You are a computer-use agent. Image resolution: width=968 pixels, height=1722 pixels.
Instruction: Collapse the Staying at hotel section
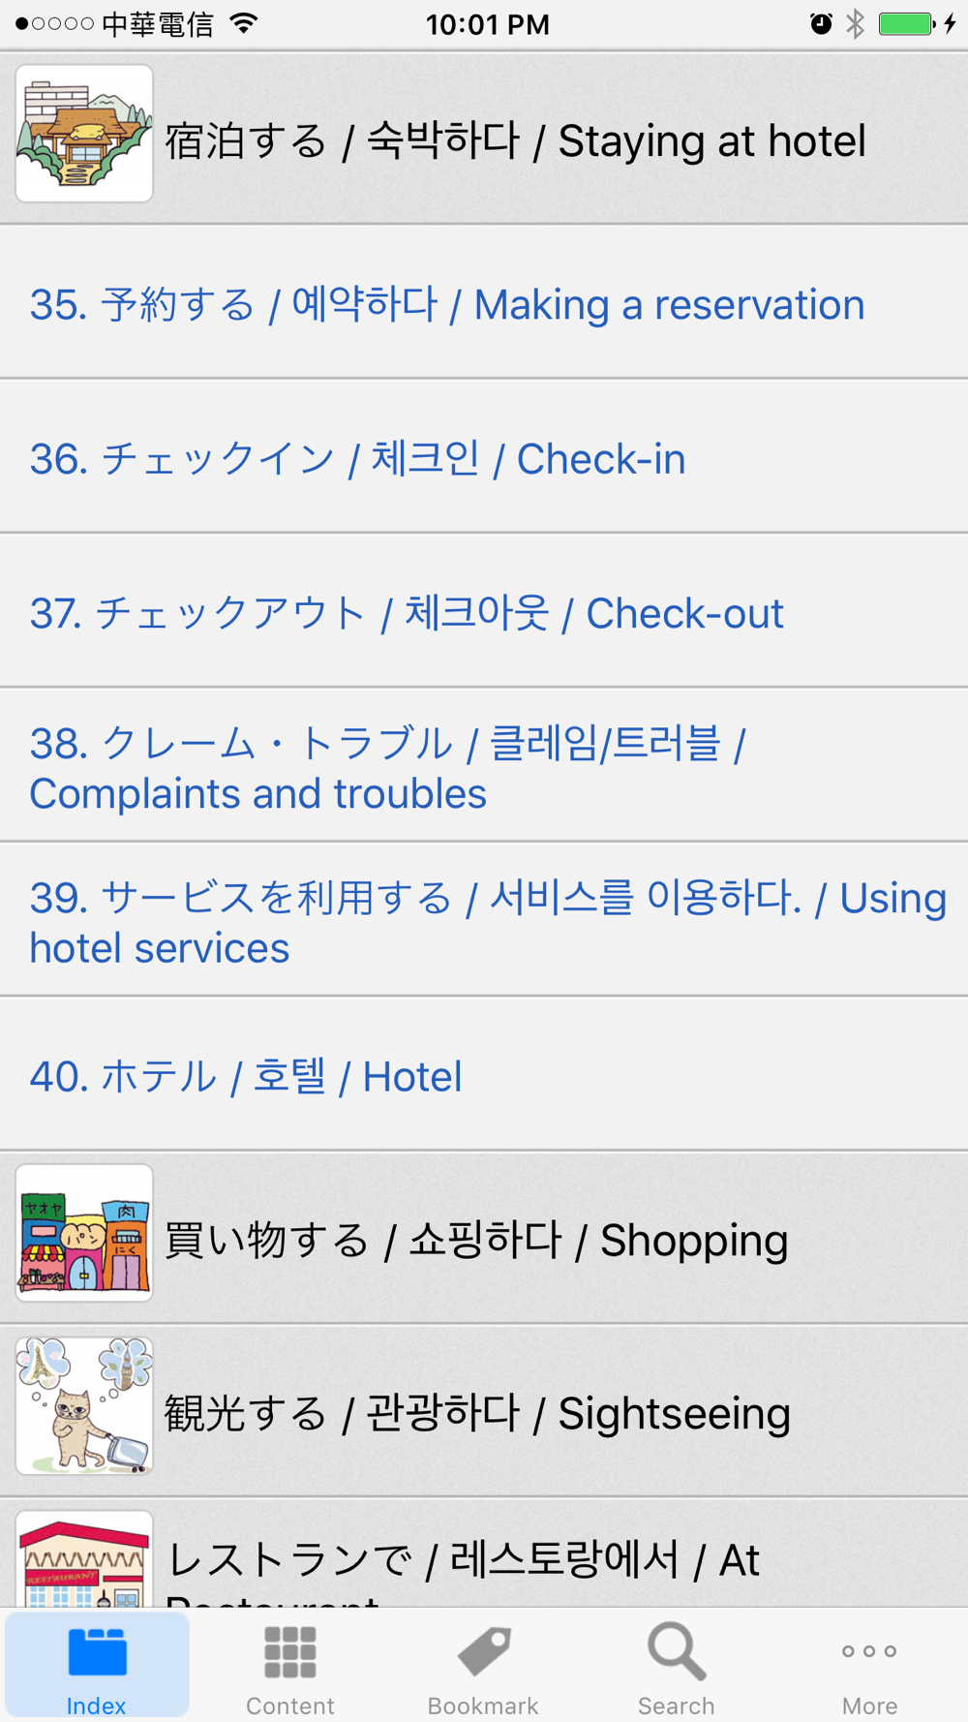[x=484, y=138]
